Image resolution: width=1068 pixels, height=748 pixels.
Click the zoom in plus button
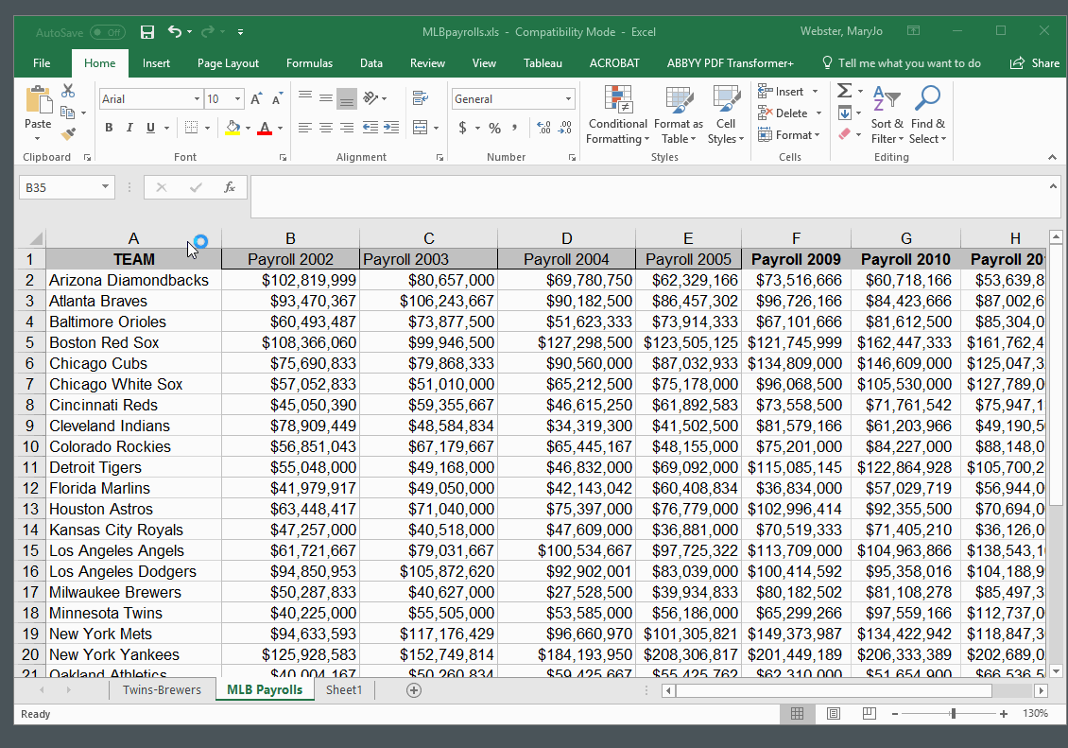(1004, 713)
